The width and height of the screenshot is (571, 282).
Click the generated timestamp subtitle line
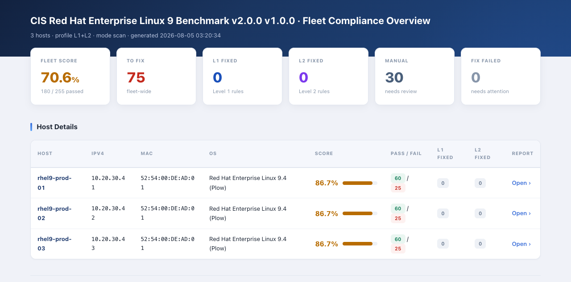pyautogui.click(x=125, y=36)
